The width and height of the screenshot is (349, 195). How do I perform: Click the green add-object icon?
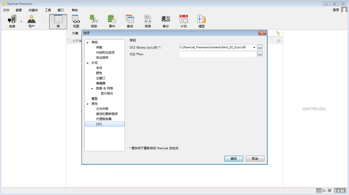tap(278, 33)
